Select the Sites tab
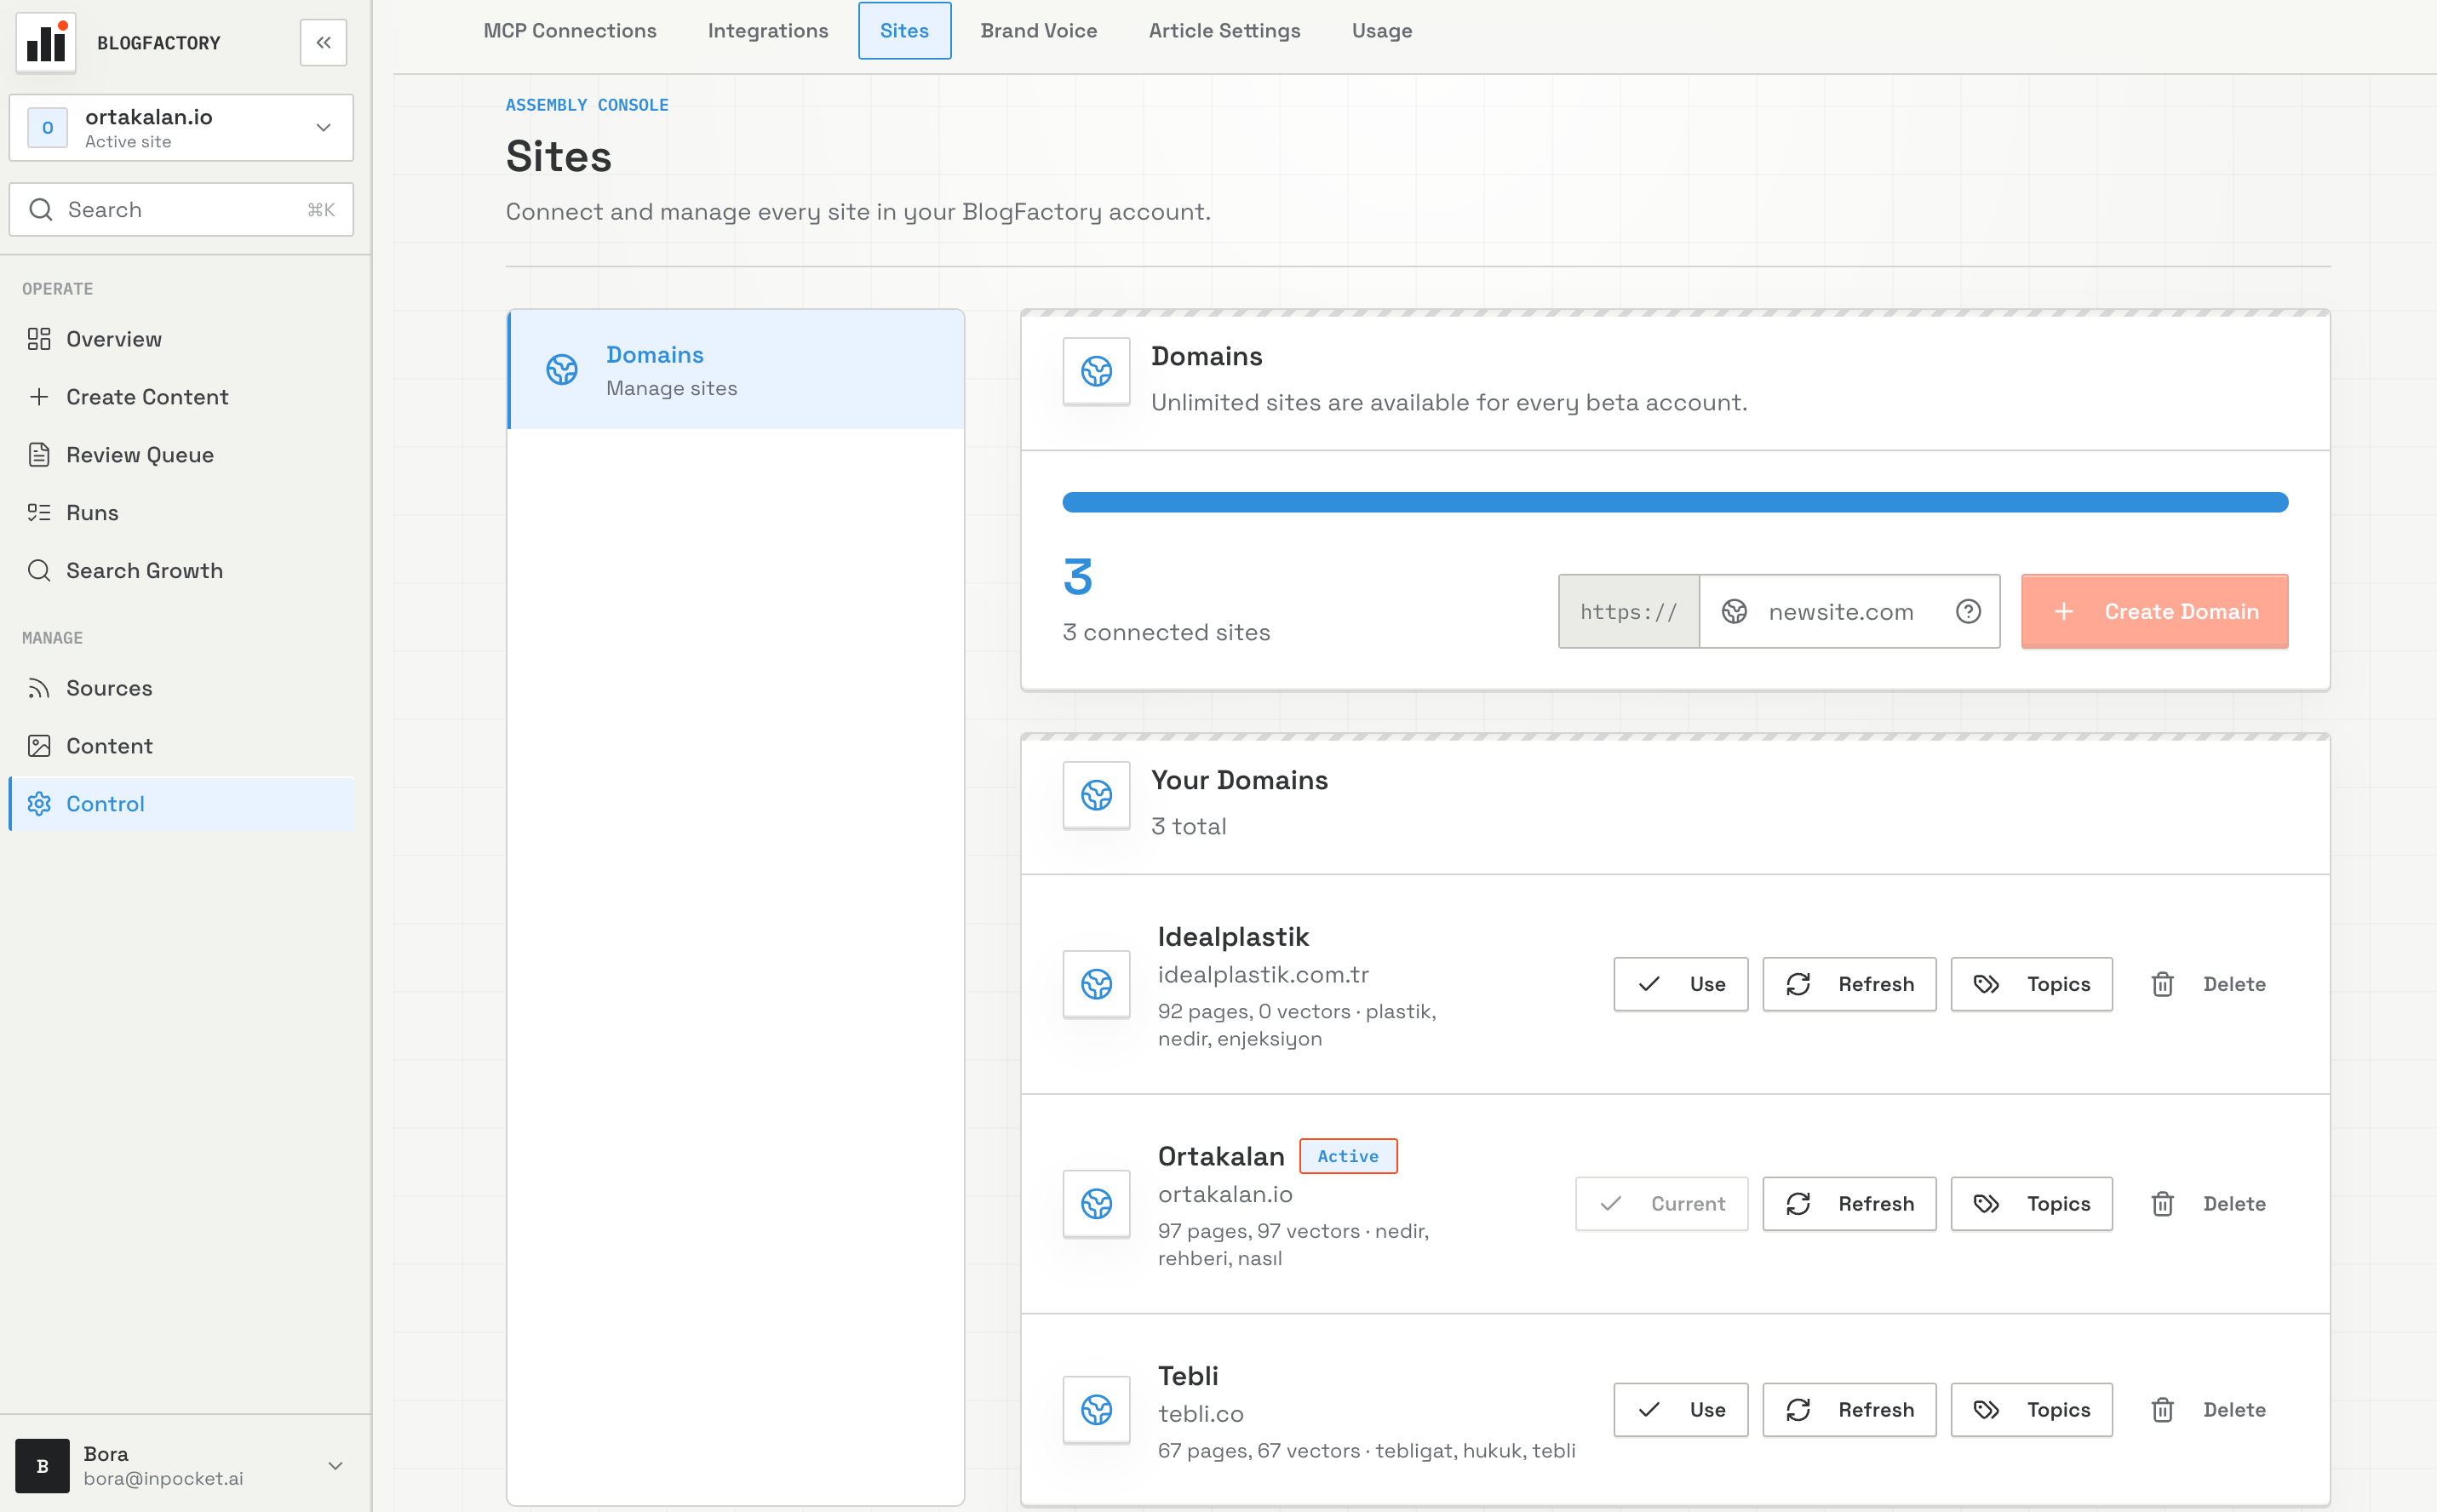This screenshot has width=2437, height=1512. (x=904, y=31)
